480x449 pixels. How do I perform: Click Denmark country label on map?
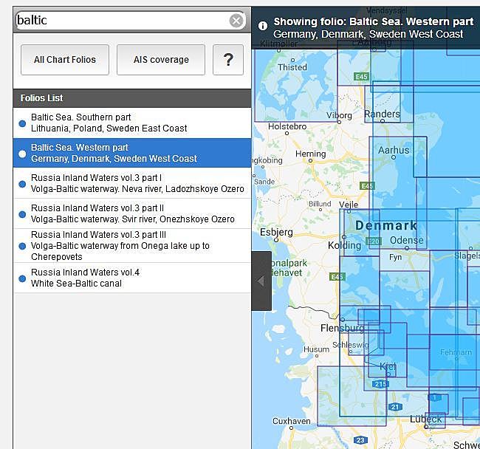386,226
